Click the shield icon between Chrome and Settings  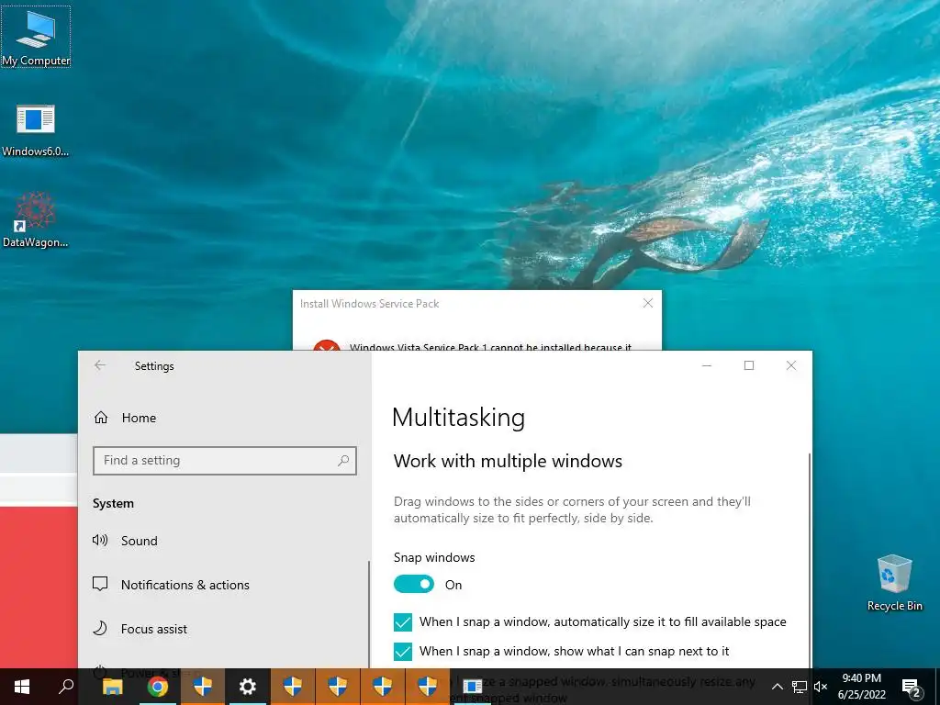(x=203, y=687)
